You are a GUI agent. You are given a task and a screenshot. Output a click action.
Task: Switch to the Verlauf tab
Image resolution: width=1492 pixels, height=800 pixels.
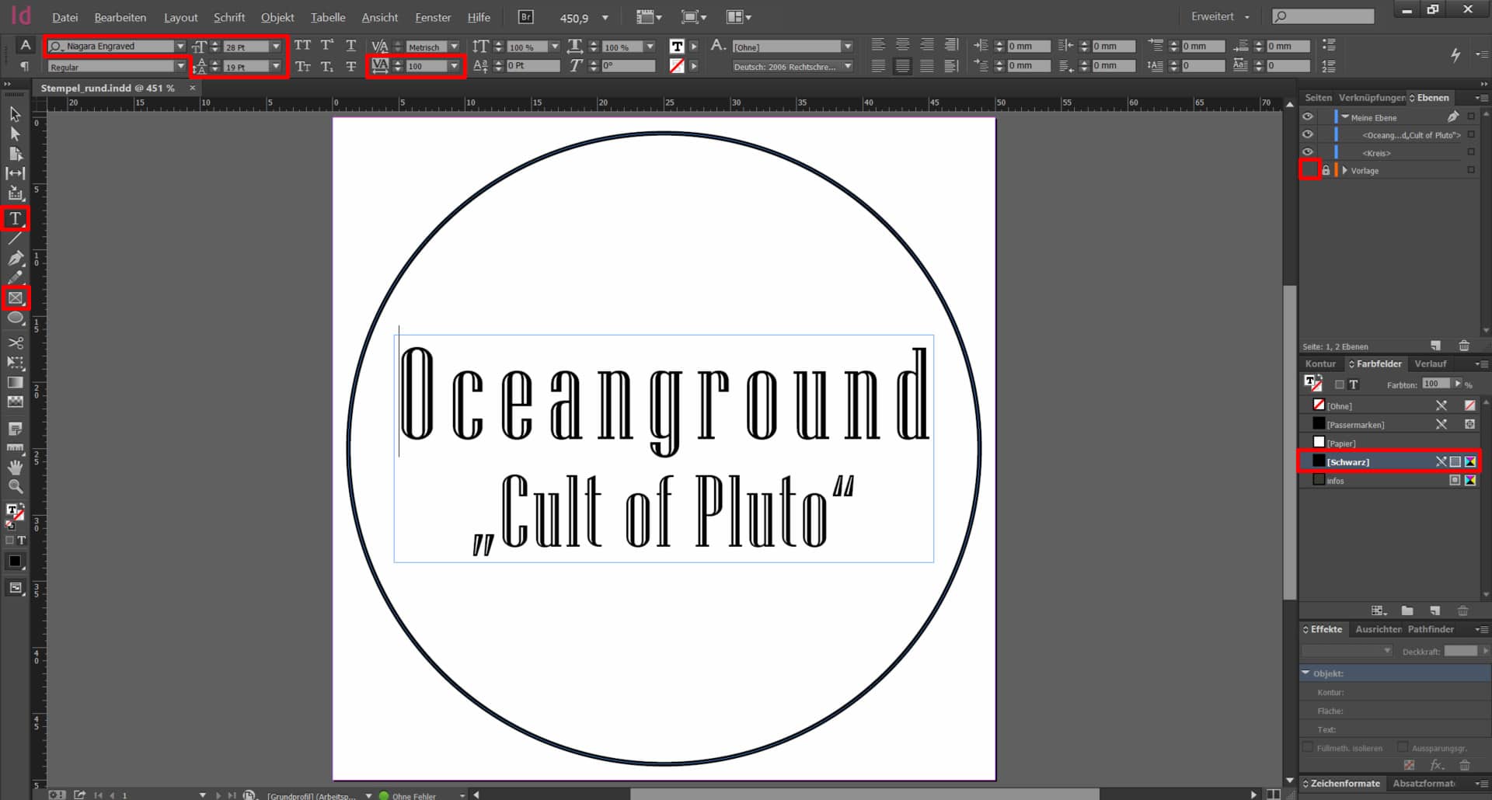tap(1430, 363)
